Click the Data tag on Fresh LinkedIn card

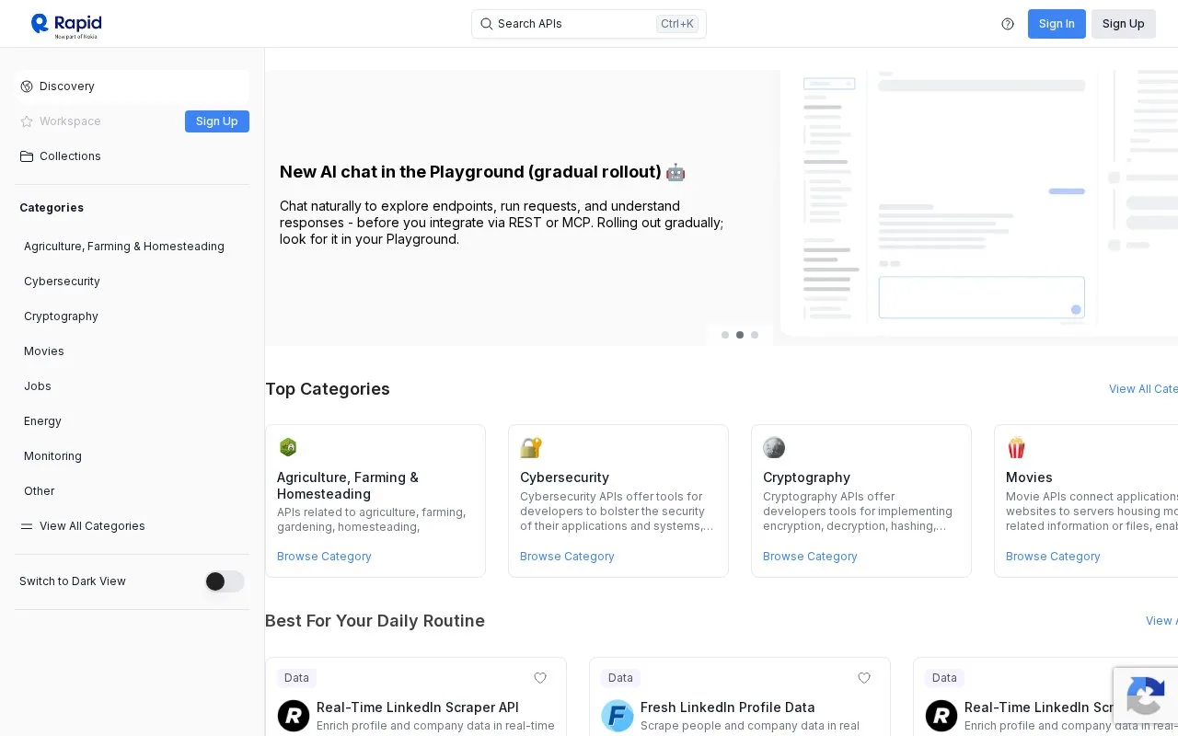click(620, 678)
